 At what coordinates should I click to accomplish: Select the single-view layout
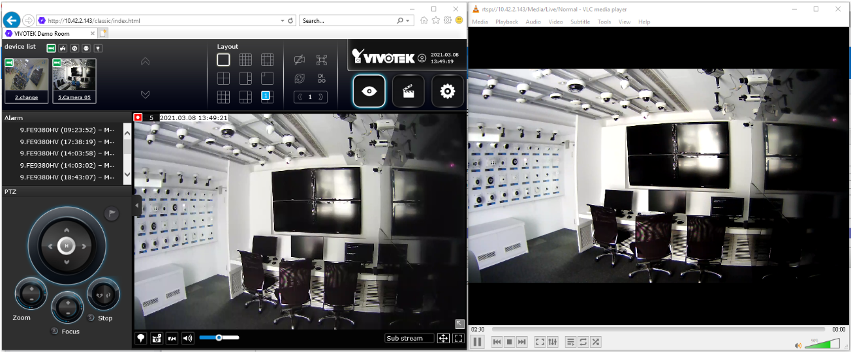point(224,60)
